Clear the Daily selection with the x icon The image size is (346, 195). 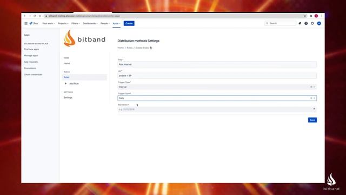pyautogui.click(x=311, y=98)
